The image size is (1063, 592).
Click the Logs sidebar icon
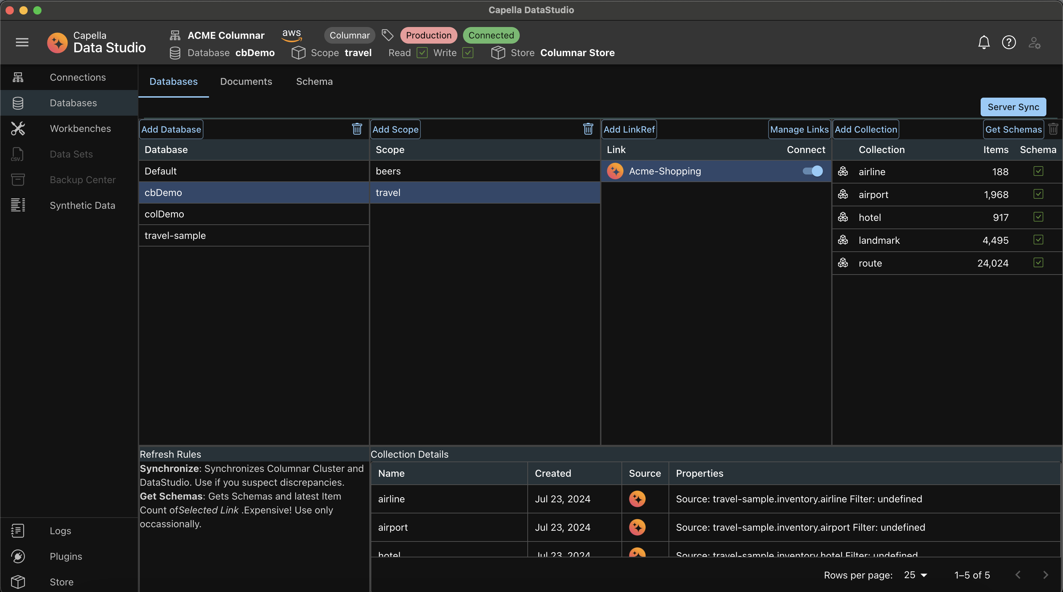click(x=18, y=530)
